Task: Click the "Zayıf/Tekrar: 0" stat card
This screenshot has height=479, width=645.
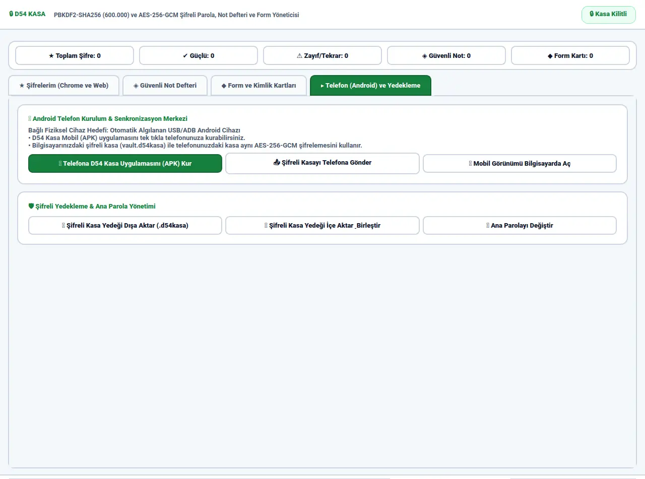Action: [x=322, y=56]
